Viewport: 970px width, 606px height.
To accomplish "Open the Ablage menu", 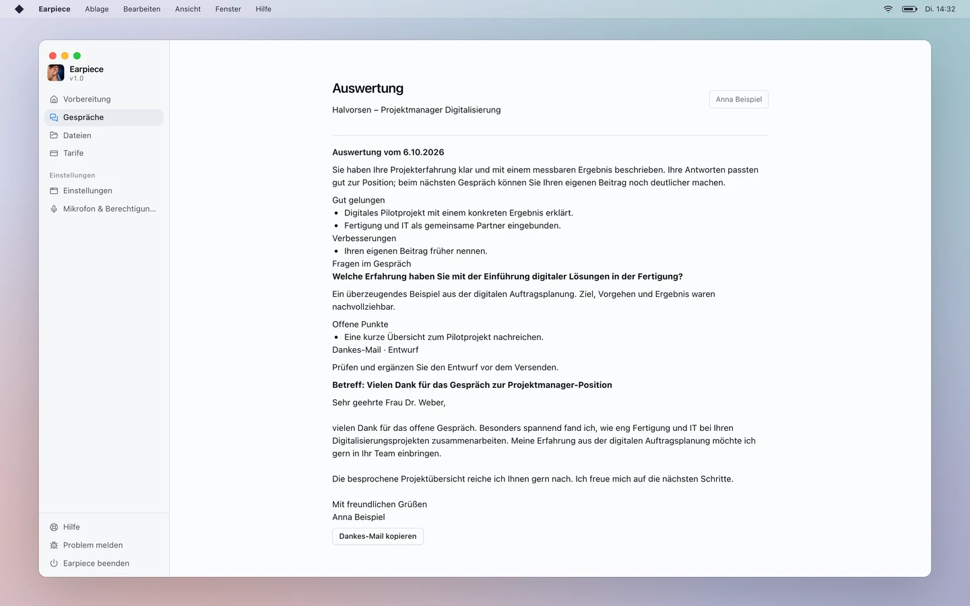I will (x=97, y=9).
